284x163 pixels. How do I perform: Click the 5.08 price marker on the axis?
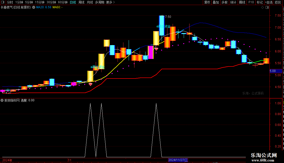click(x=276, y=71)
